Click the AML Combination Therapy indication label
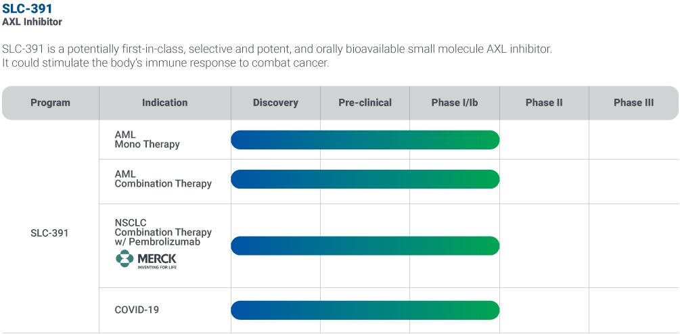This screenshot has width=680, height=334. point(162,178)
